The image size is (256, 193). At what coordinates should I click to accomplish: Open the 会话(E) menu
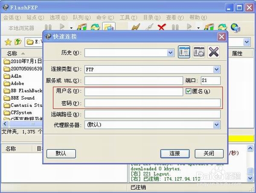12,17
